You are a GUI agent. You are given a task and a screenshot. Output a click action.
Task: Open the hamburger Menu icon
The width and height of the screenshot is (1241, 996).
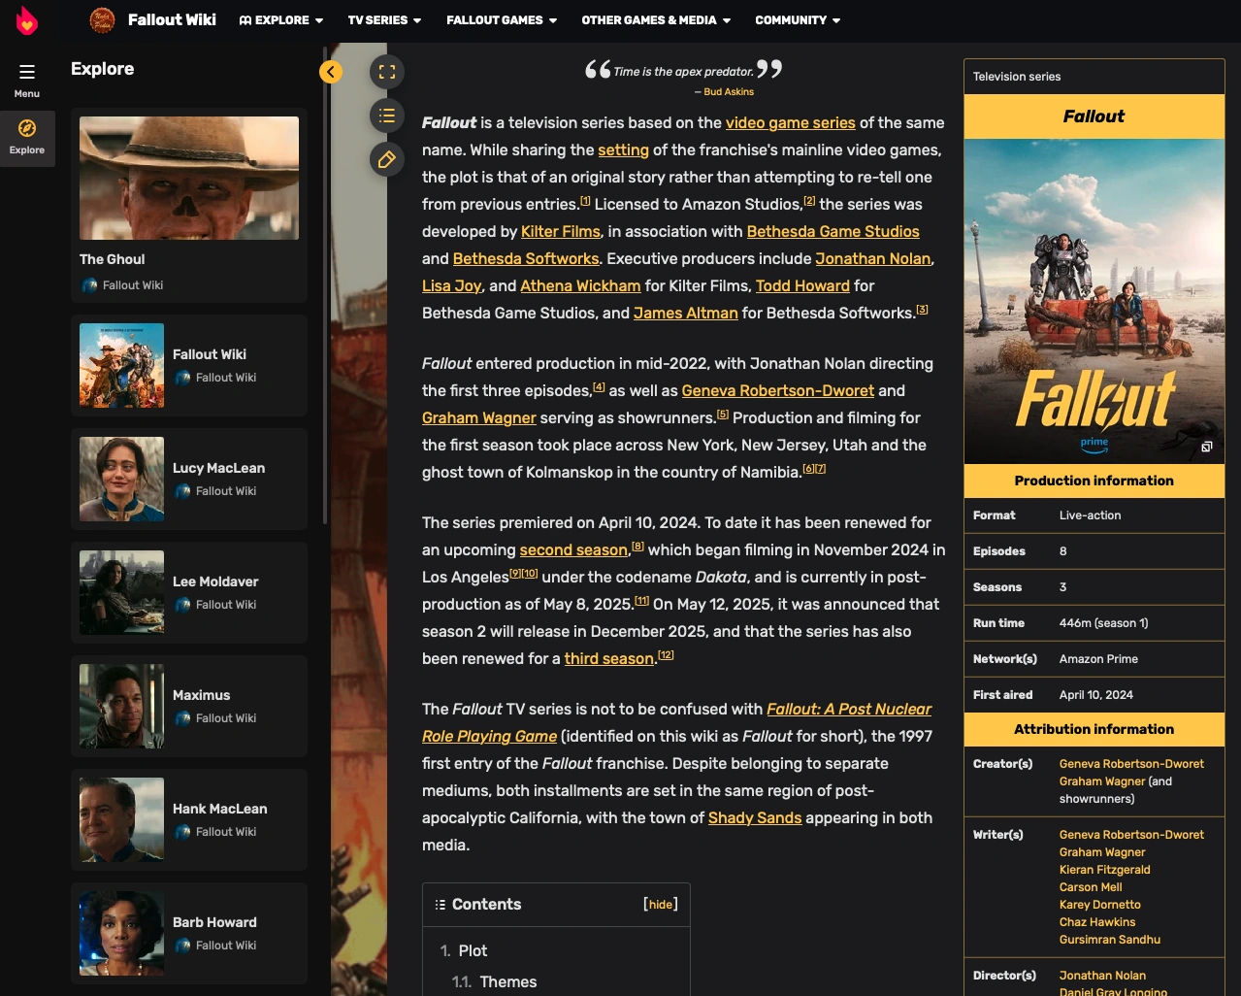click(x=27, y=72)
